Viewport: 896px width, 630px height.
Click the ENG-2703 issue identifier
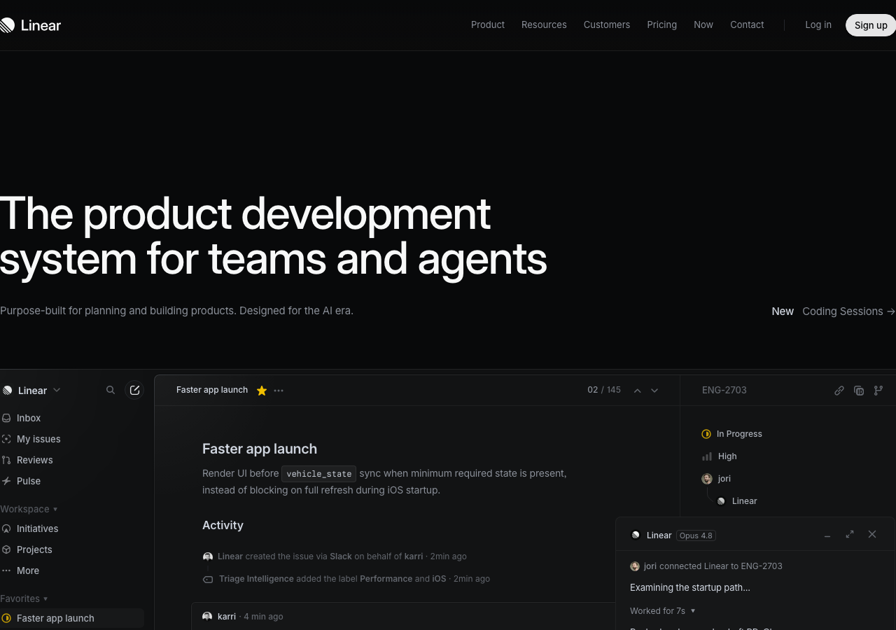pos(724,390)
